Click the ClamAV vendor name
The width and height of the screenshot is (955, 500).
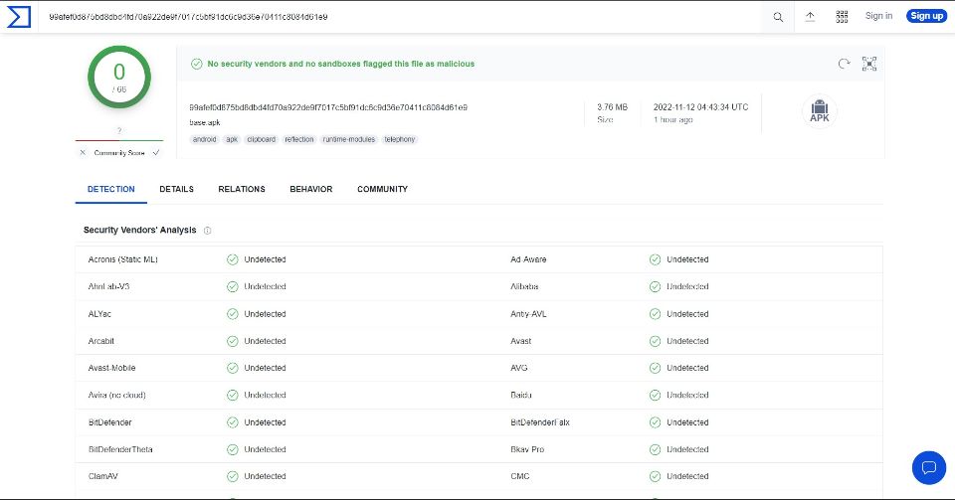pyautogui.click(x=102, y=476)
